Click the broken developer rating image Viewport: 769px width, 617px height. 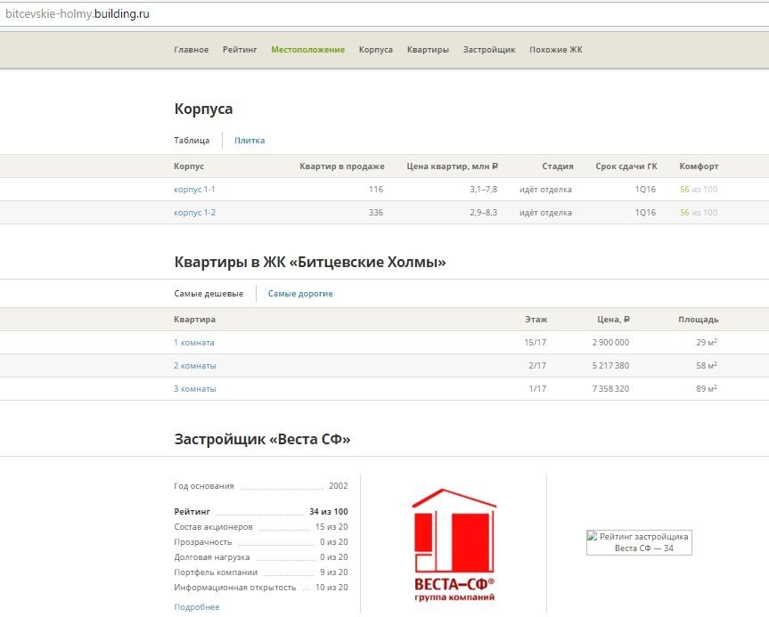click(639, 542)
